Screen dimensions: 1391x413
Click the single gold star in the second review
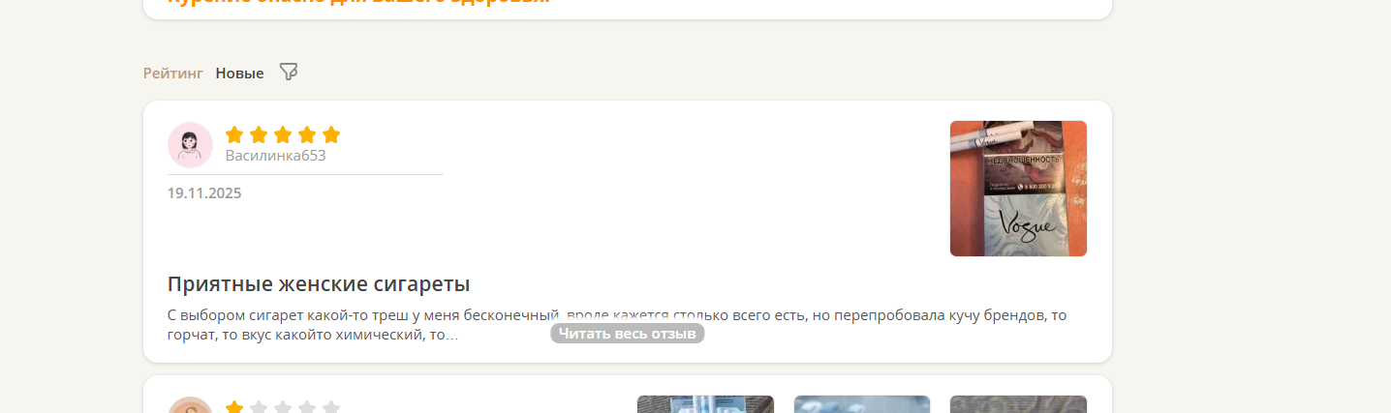coord(234,407)
